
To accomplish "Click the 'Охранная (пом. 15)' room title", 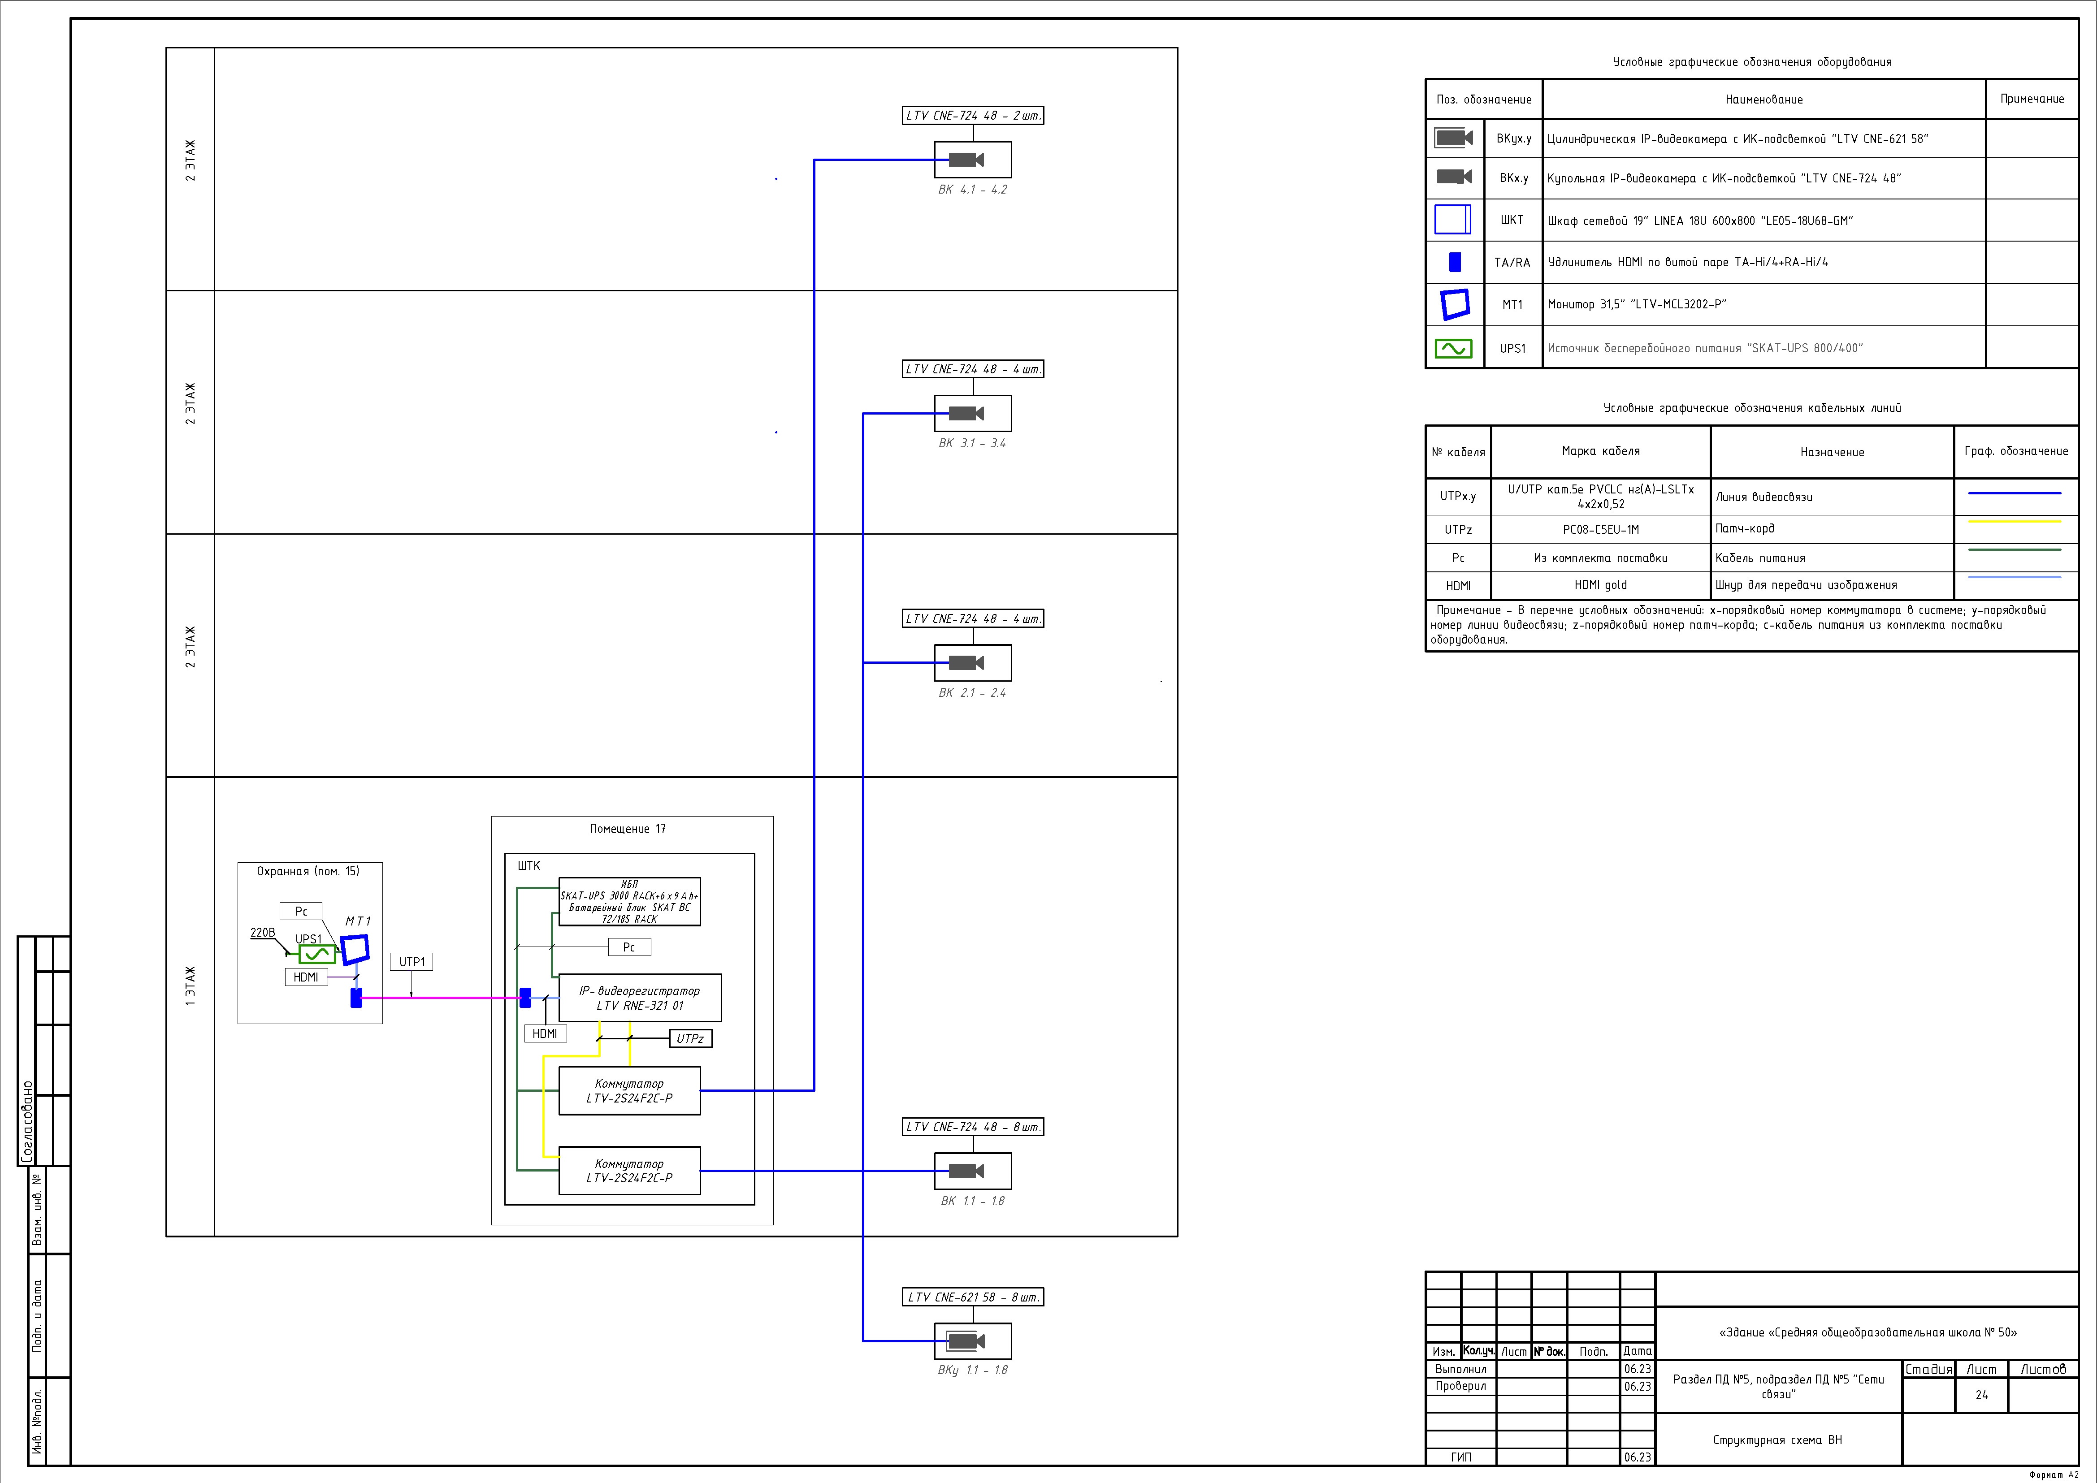I will [308, 872].
